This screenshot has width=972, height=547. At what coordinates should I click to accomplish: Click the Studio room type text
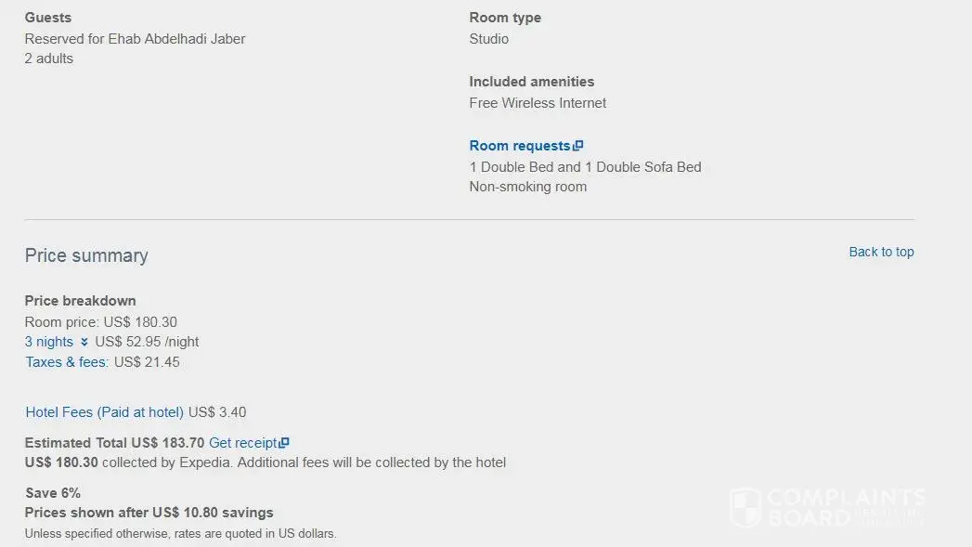[x=489, y=39]
